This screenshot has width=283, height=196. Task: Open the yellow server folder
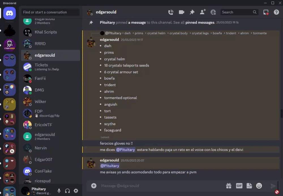tap(9, 104)
